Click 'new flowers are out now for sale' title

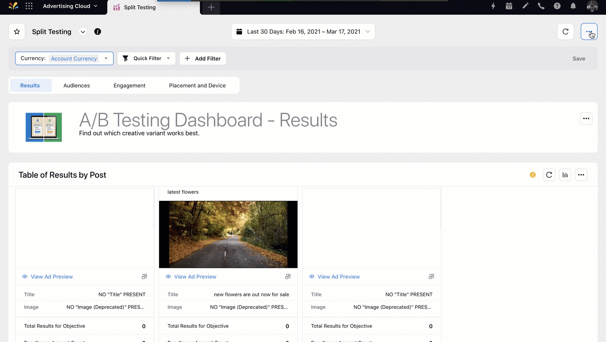252,295
